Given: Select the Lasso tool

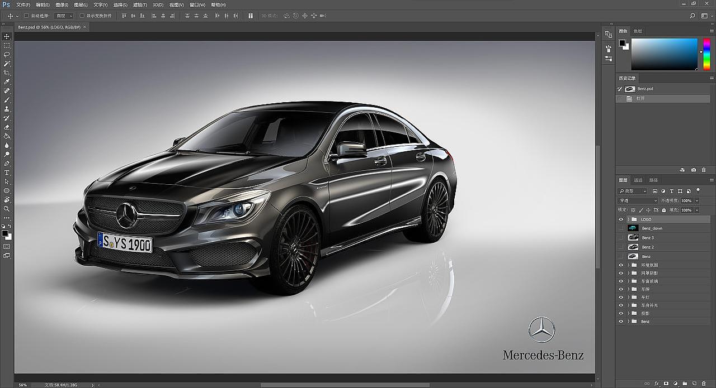Looking at the screenshot, I should (x=7, y=55).
